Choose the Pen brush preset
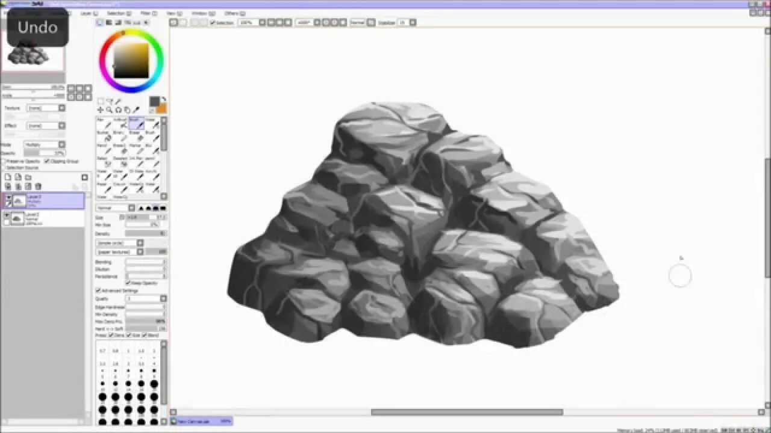Screen dimensions: 771x433 pyautogui.click(x=104, y=123)
